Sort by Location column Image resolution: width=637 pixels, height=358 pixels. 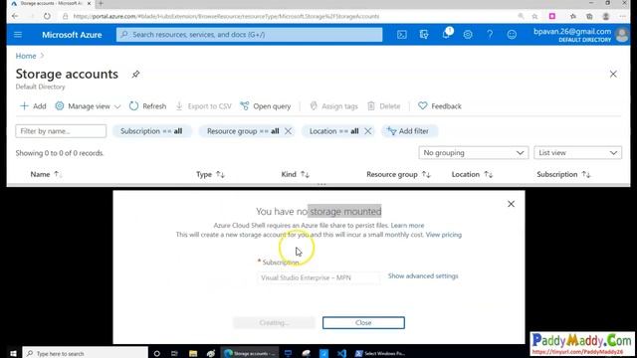472,174
